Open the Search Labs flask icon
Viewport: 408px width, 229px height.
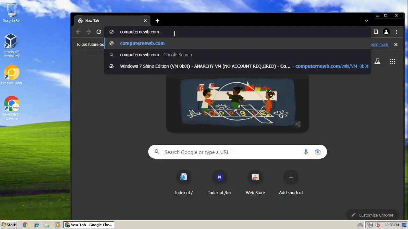(377, 61)
